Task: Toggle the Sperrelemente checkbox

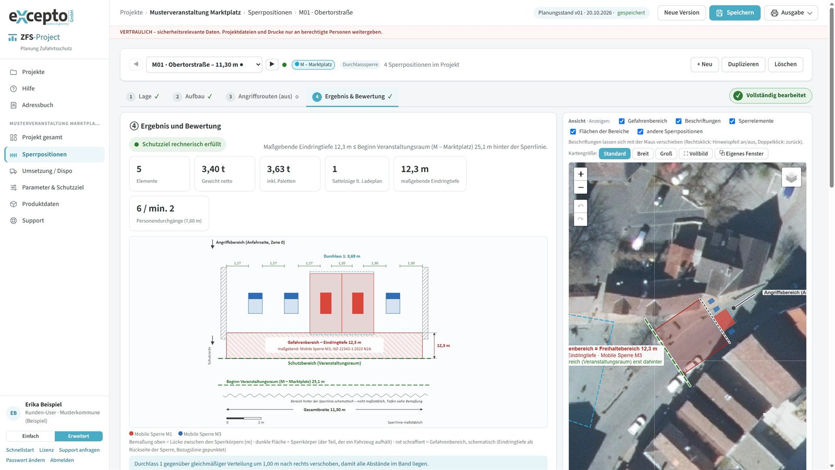Action: point(732,121)
